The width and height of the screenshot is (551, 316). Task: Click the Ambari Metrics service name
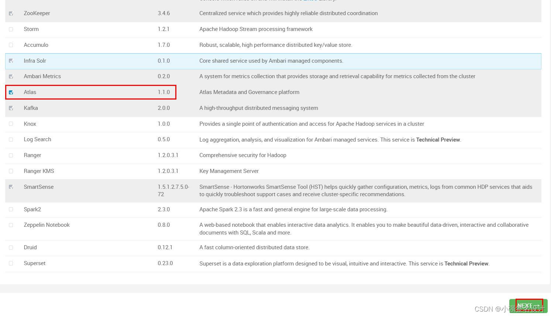42,76
